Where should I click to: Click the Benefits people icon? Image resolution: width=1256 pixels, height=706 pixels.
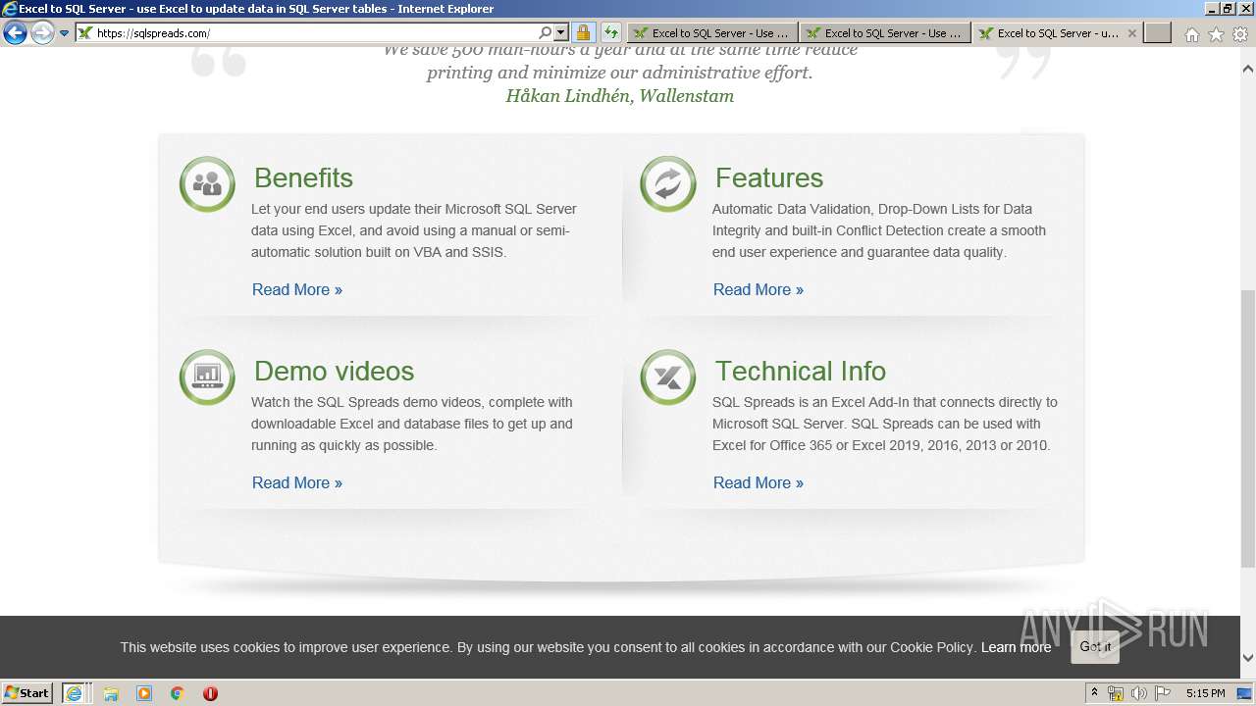[x=207, y=183]
